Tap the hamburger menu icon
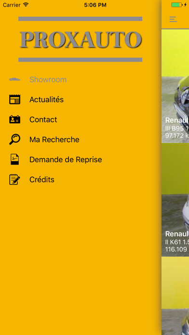Screen dimensions: 189x335 [173, 19]
